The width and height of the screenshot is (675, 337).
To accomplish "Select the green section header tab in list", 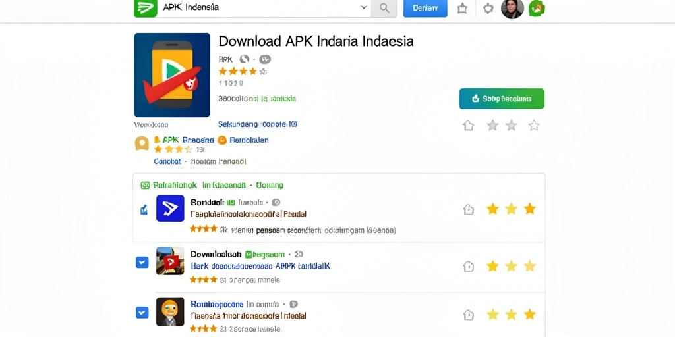I will pyautogui.click(x=212, y=185).
